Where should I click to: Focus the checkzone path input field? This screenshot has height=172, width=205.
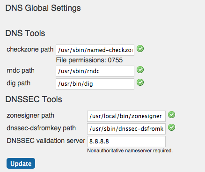95,50
